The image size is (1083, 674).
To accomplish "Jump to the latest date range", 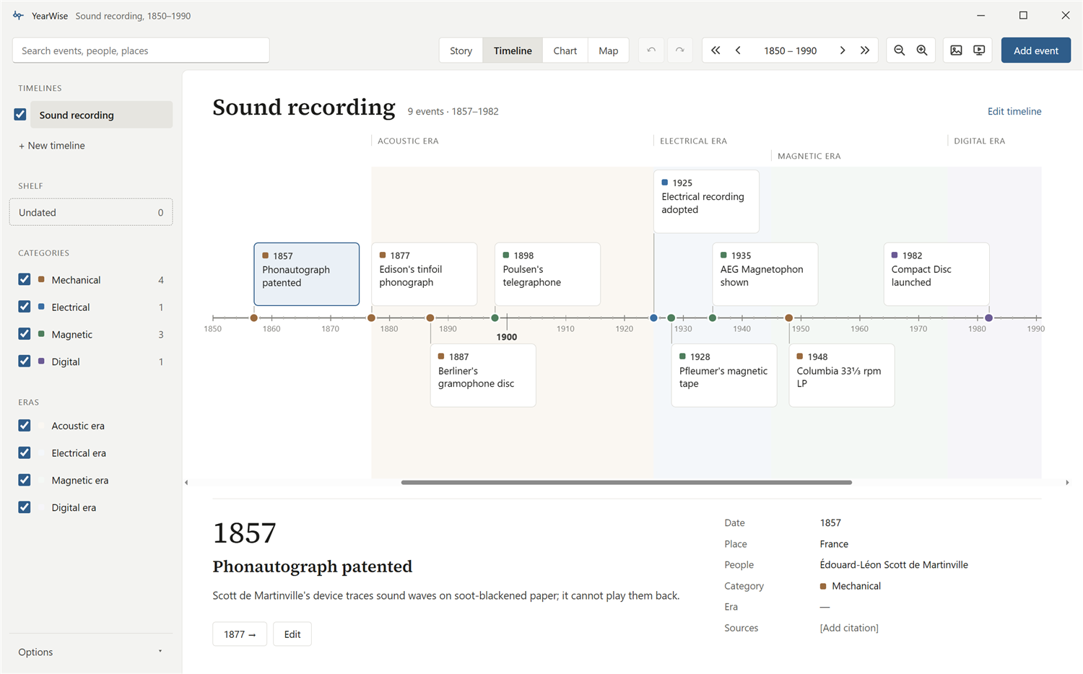I will (x=865, y=51).
